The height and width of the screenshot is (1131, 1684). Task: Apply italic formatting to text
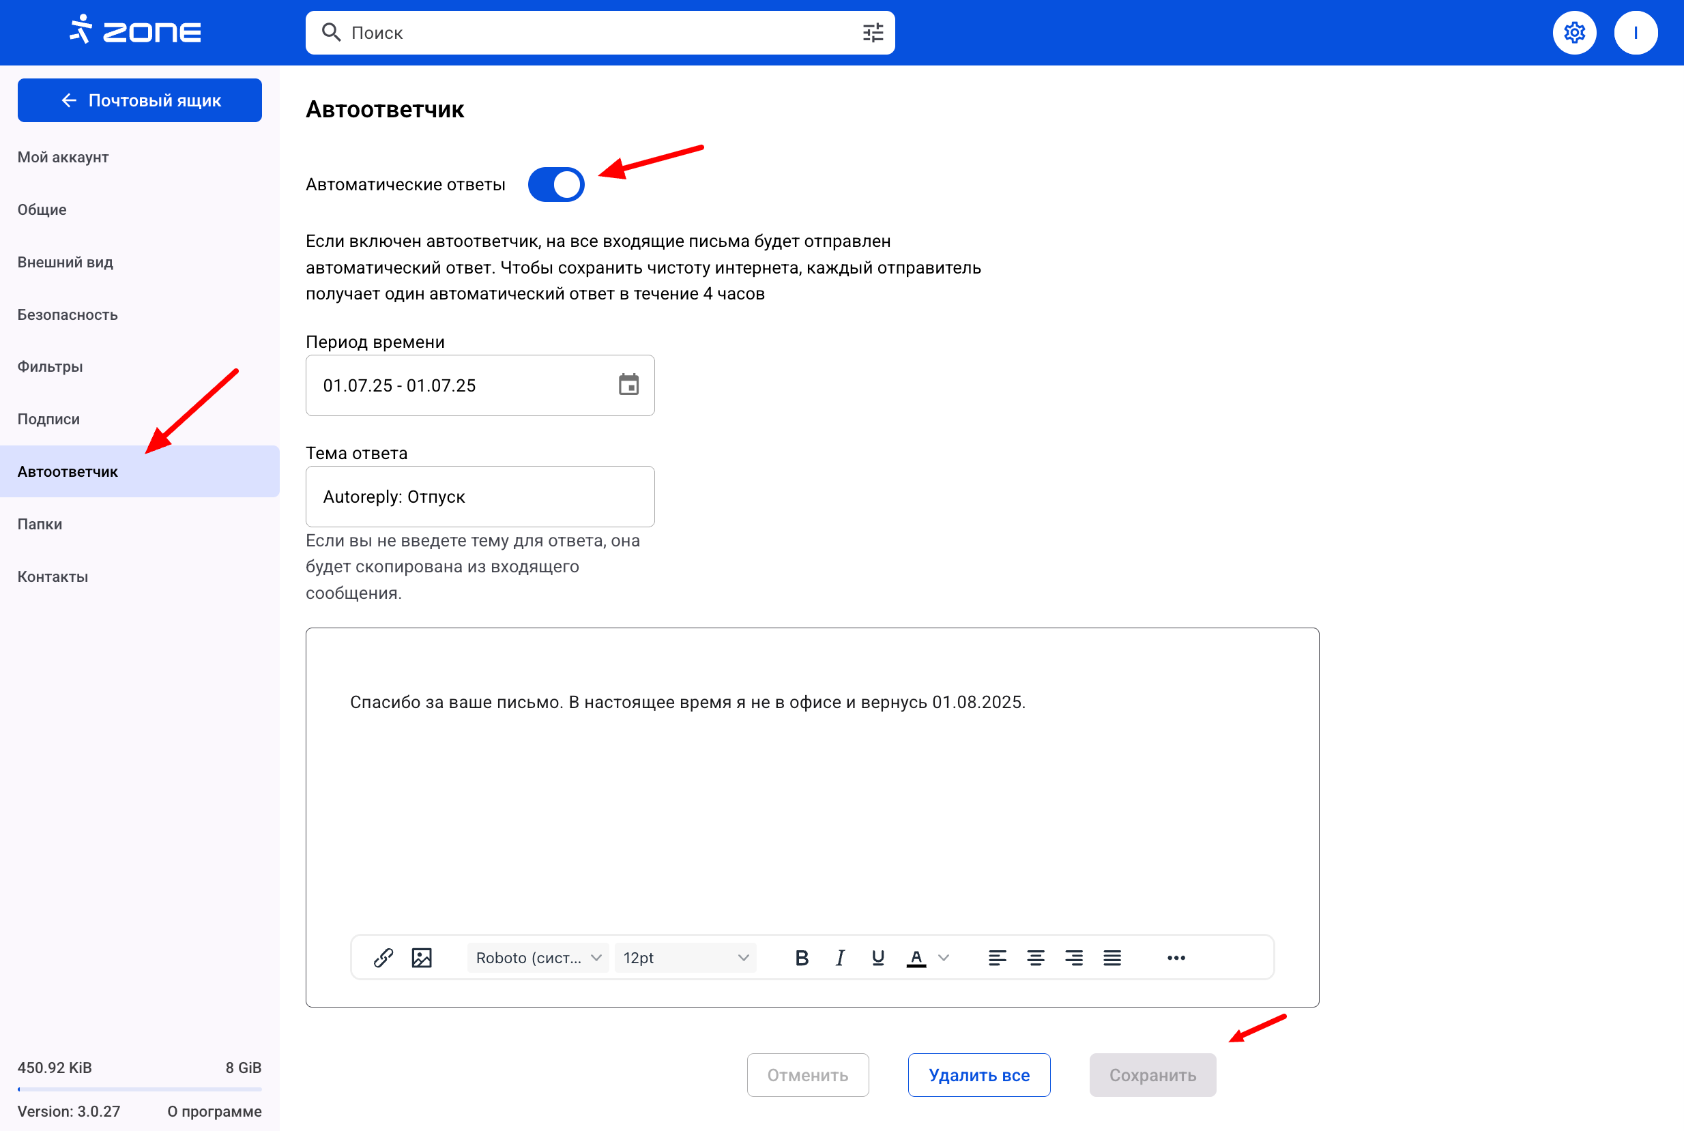coord(840,958)
